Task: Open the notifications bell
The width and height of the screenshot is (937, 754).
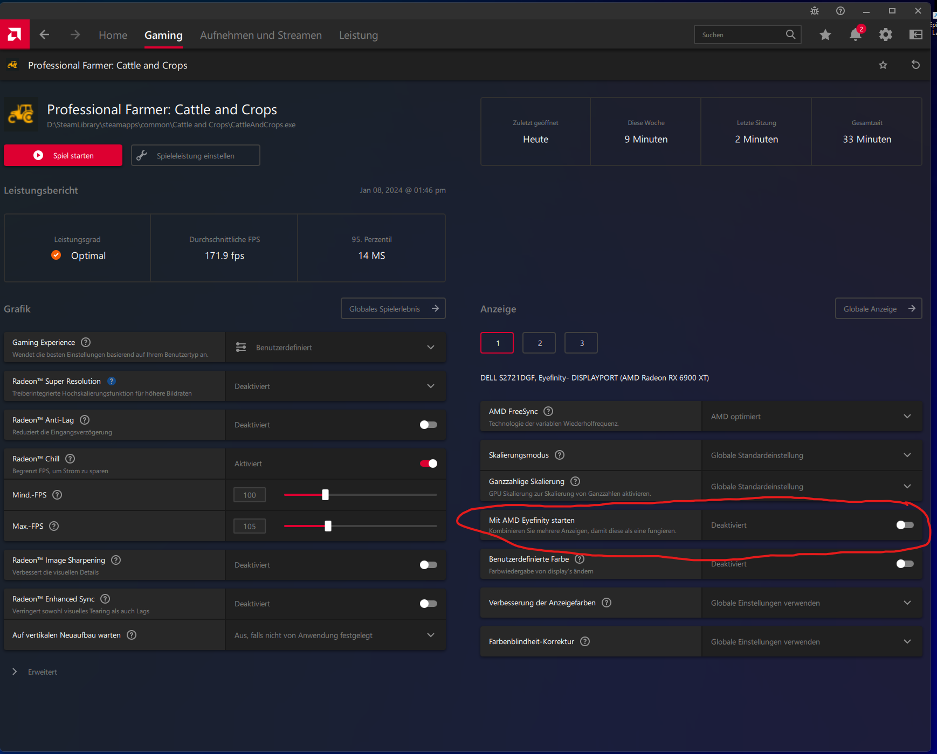Action: click(x=856, y=34)
